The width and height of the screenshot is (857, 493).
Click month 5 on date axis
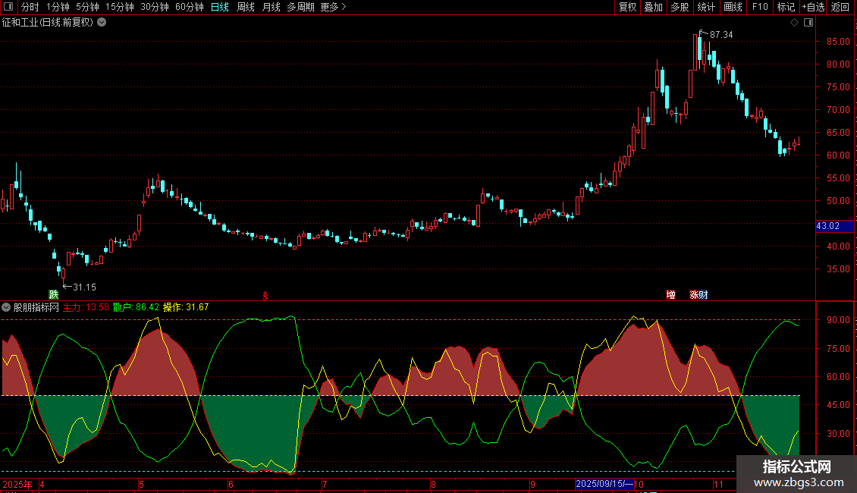tap(142, 484)
